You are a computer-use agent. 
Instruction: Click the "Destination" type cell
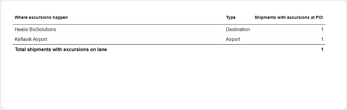click(238, 30)
